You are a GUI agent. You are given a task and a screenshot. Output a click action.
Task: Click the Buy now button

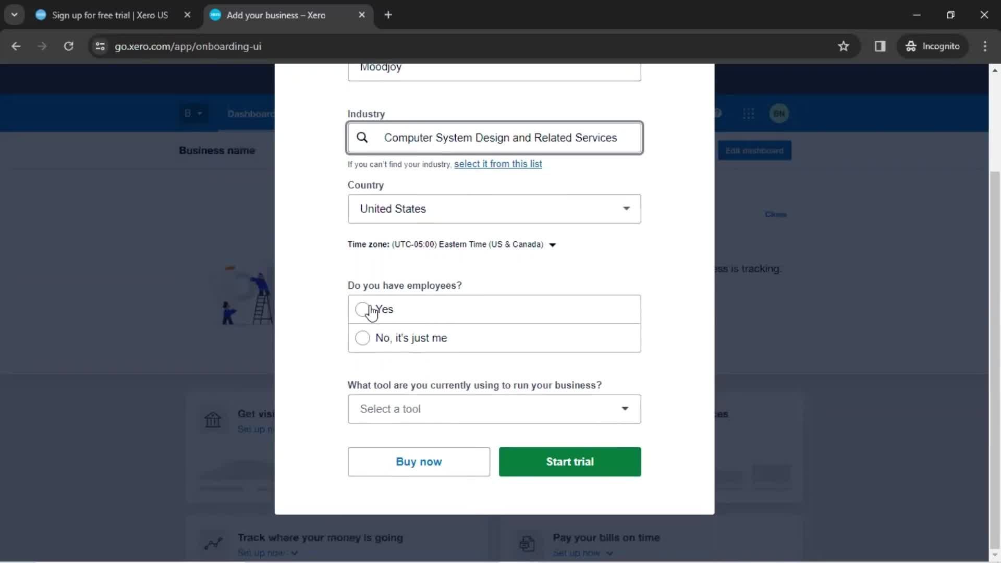coord(419,462)
